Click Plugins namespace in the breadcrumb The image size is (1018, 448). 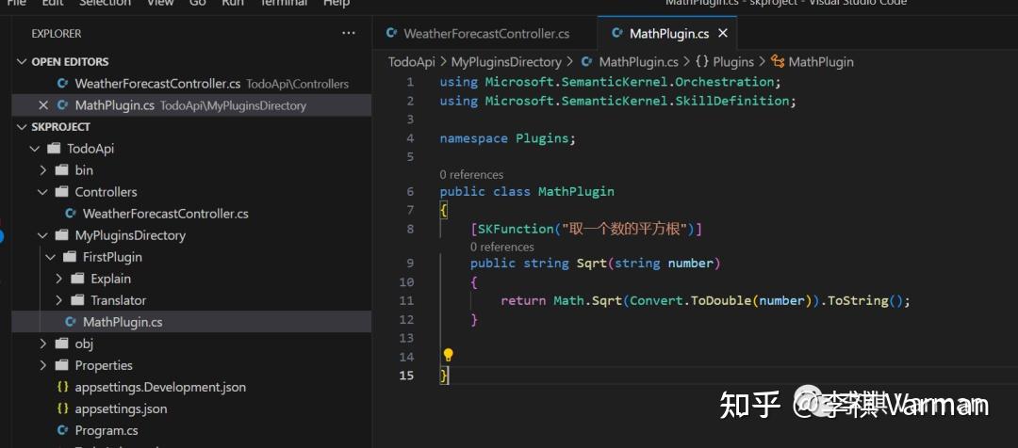(733, 62)
